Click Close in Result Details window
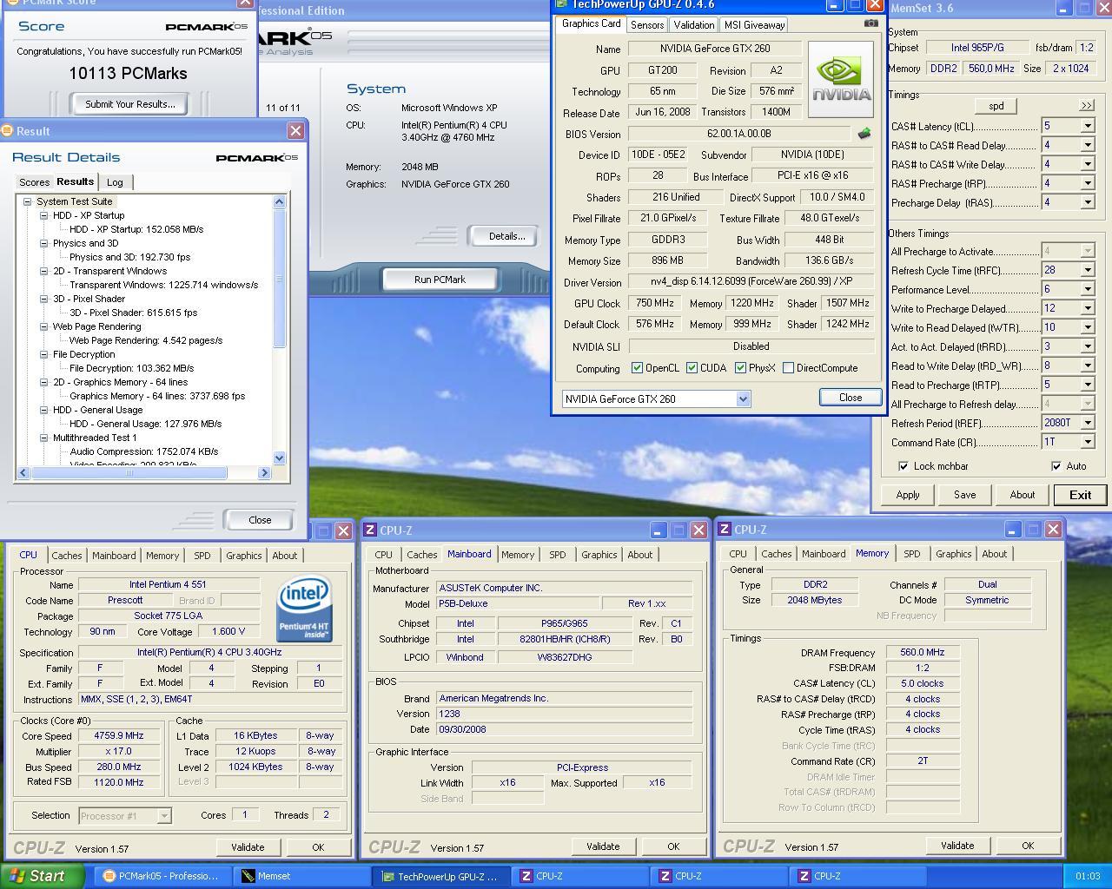Screen dimensions: 1112x889 point(259,520)
